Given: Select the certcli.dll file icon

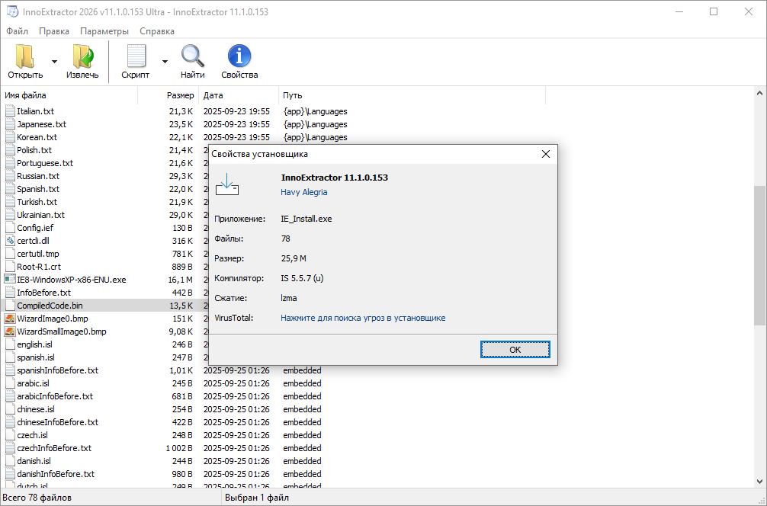Looking at the screenshot, I should click(10, 241).
